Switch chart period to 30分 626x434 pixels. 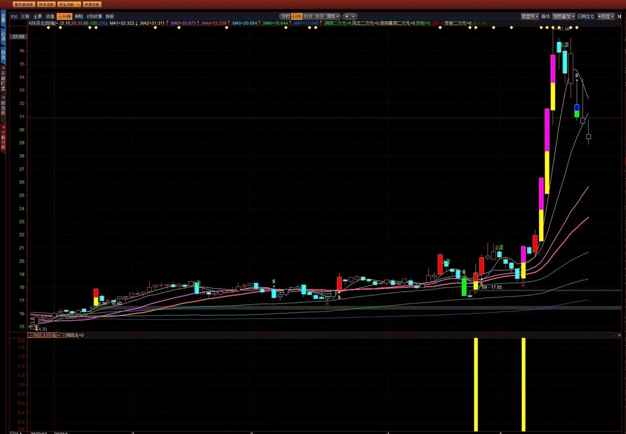pos(319,17)
